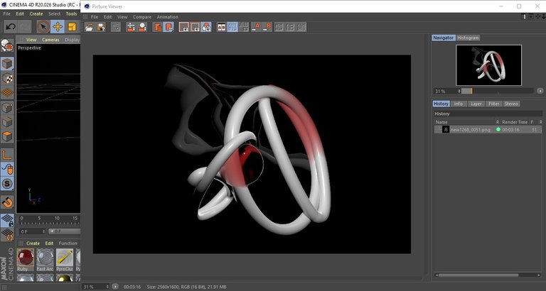Image resolution: width=546 pixels, height=291 pixels.
Task: Switch to Model mode cube icon
Action: click(7, 64)
